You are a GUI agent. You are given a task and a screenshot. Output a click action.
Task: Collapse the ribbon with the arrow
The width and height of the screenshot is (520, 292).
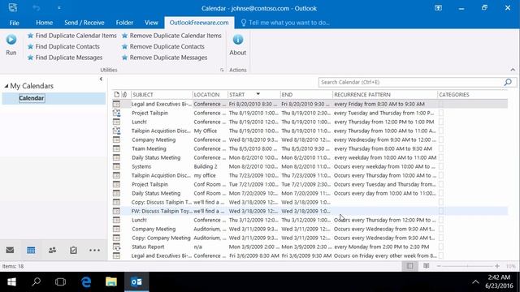[513, 70]
